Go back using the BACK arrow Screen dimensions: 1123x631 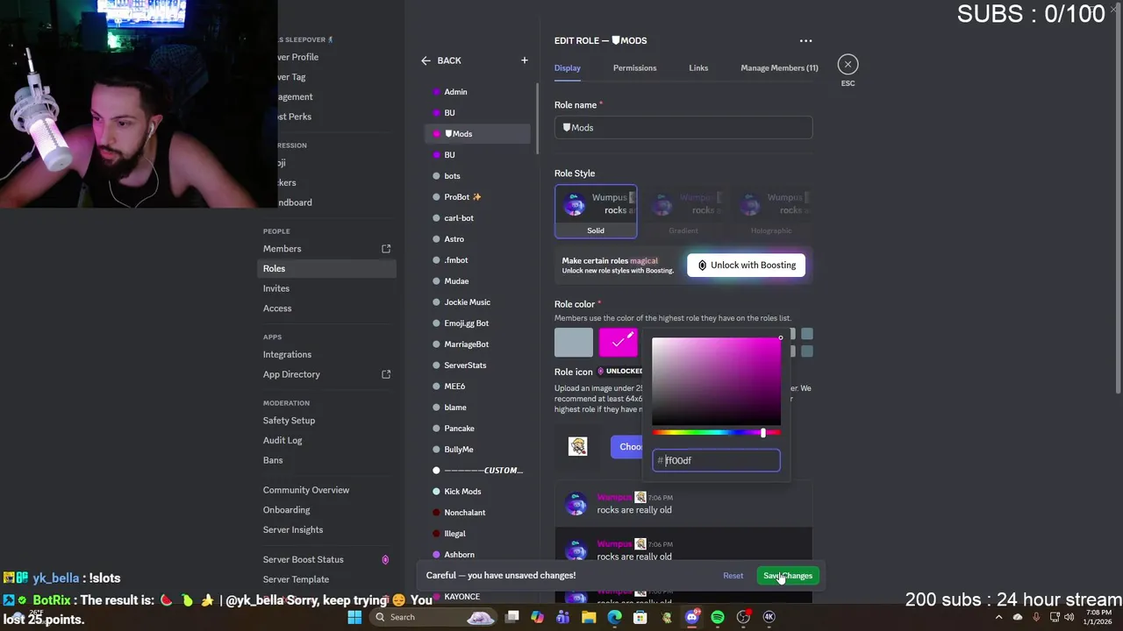coord(426,60)
